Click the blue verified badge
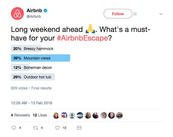Image resolution: width=173 pixels, height=137 pixels. coord(46,11)
